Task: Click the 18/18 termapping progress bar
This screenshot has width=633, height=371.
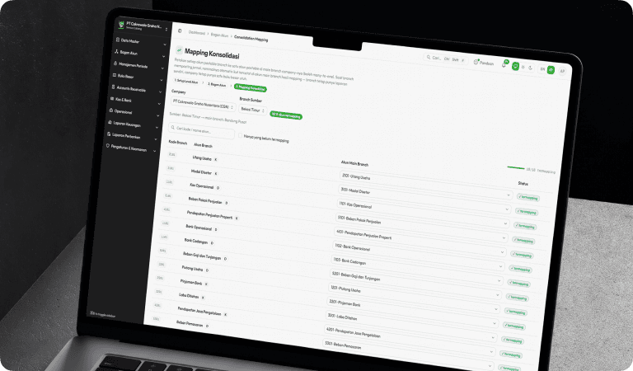Action: [x=516, y=167]
